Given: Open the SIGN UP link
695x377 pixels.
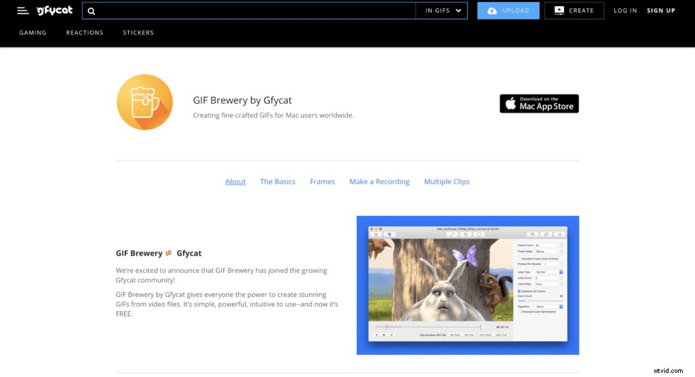Looking at the screenshot, I should click(661, 11).
